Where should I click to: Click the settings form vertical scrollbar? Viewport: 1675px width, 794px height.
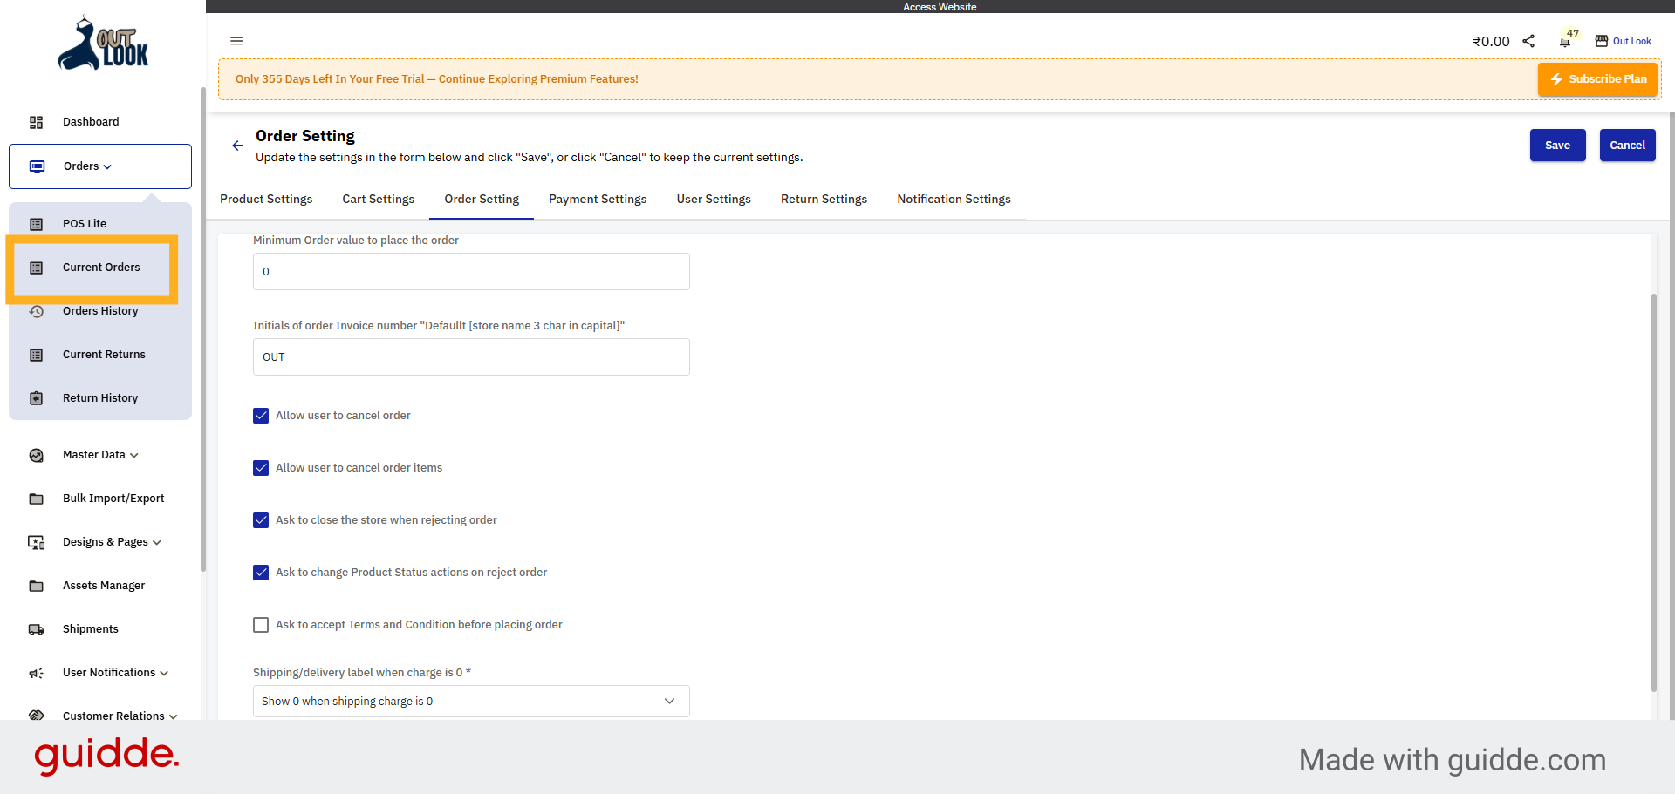1653,492
